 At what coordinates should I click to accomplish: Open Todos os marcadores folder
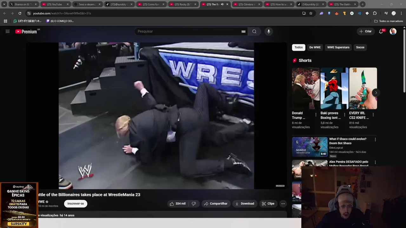click(x=389, y=21)
